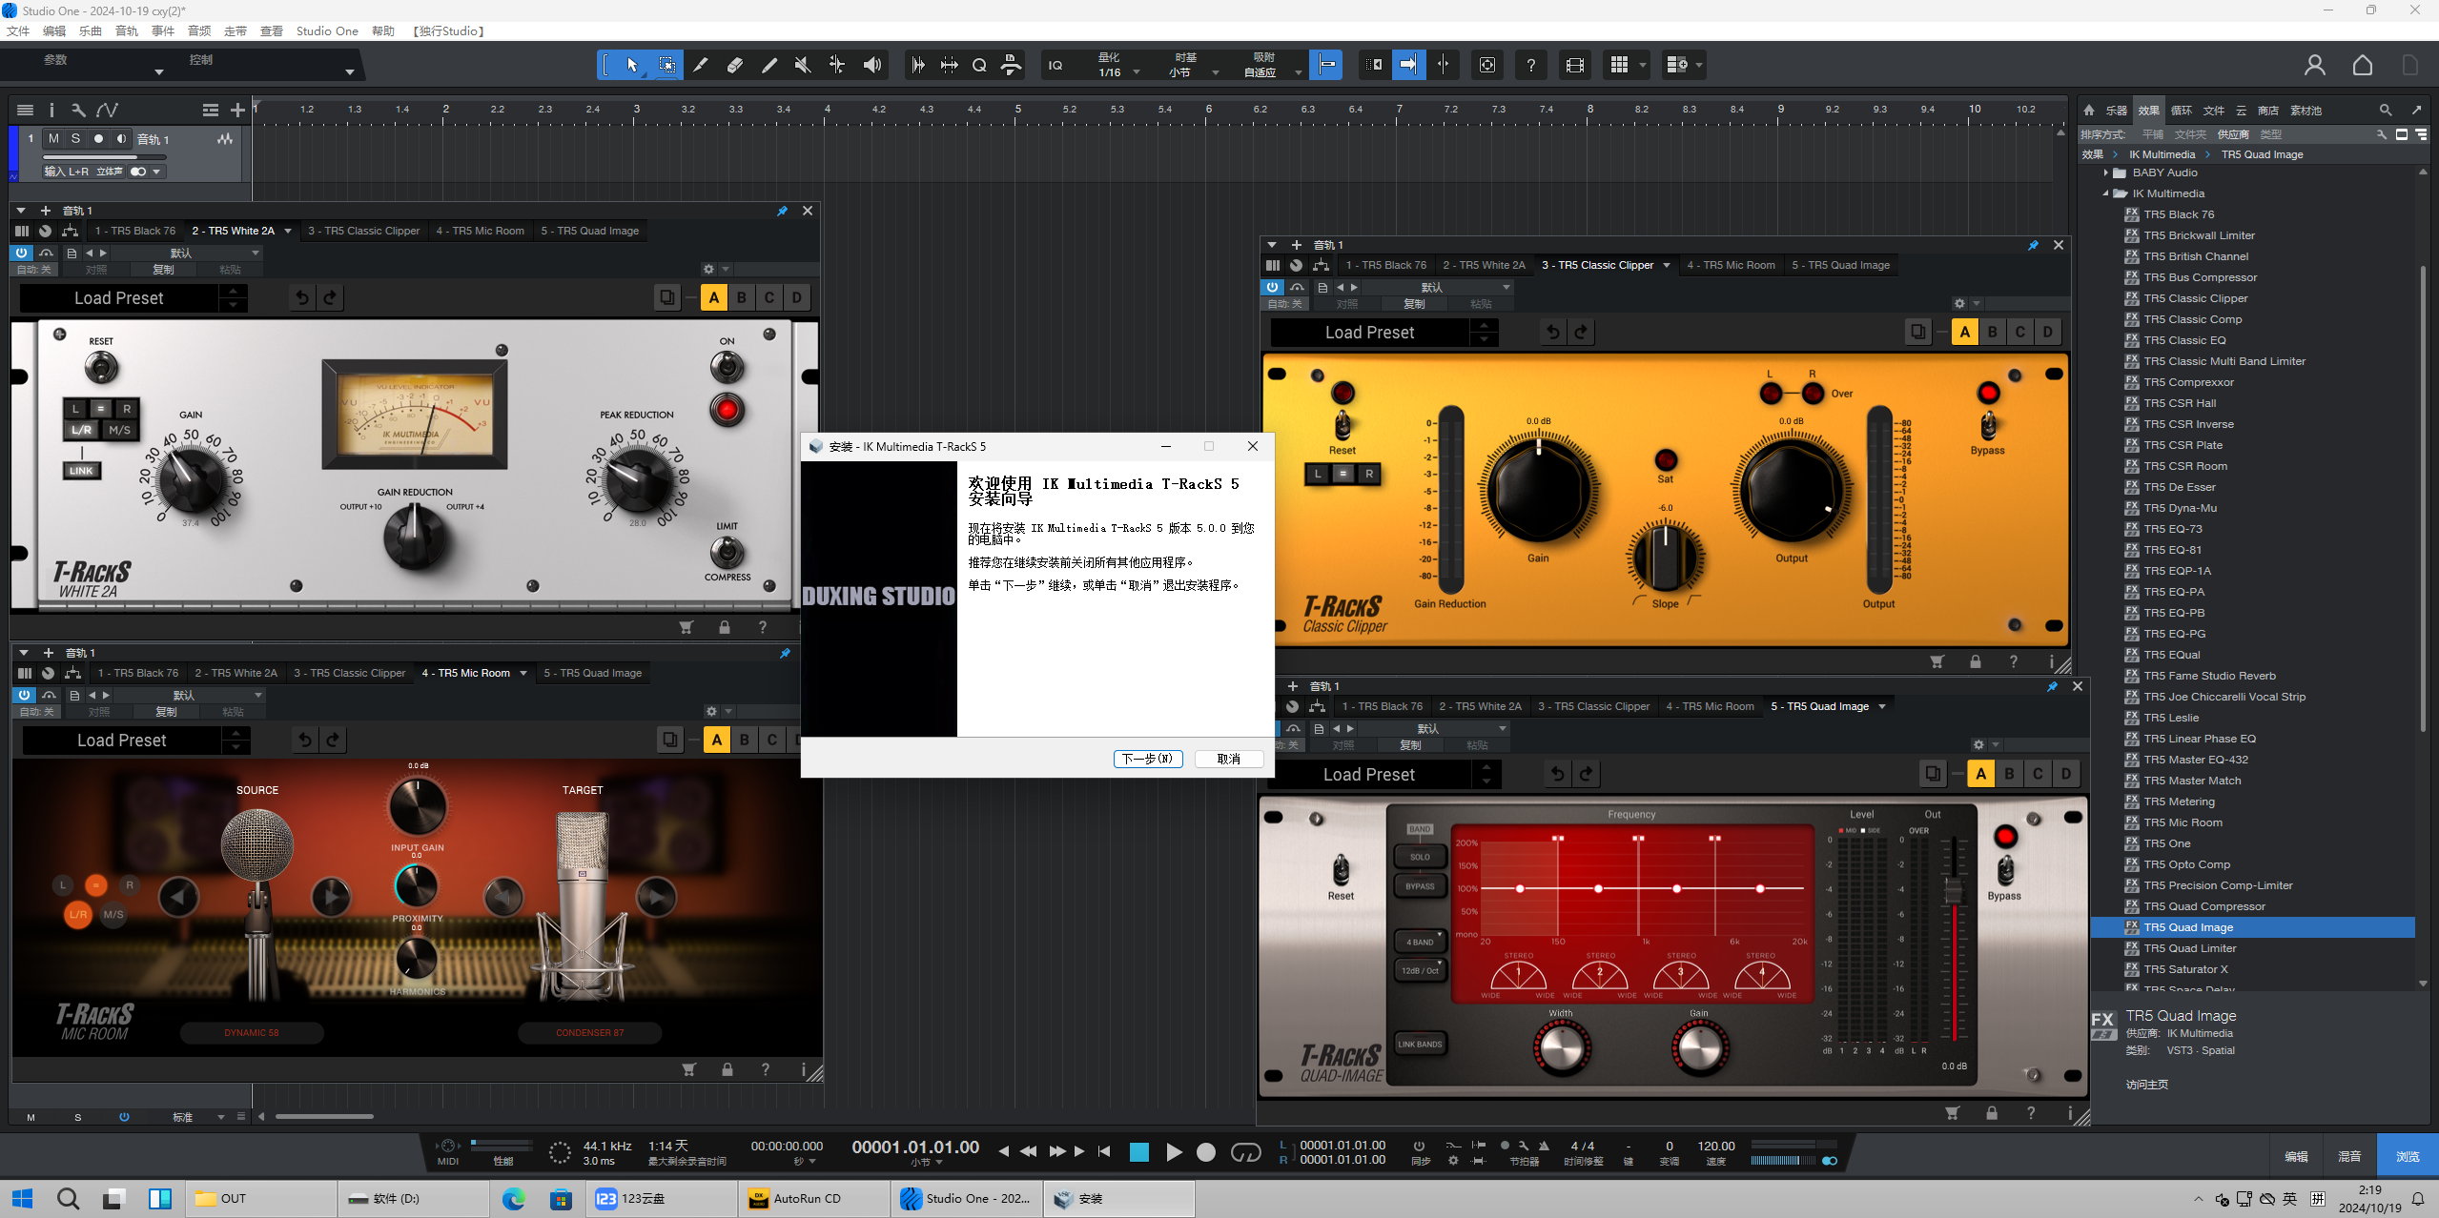2439x1218 pixels.
Task: Select the Arrow tool in toolbar
Action: [x=631, y=65]
